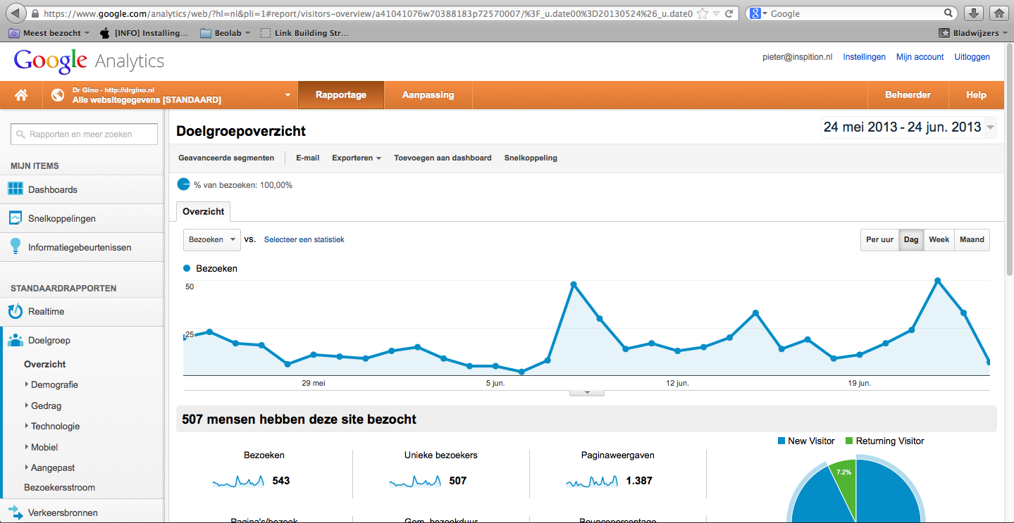Click the Google Analytics logo

click(x=89, y=61)
